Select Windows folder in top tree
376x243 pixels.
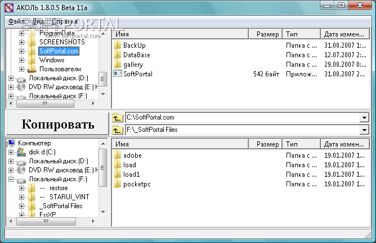point(52,60)
